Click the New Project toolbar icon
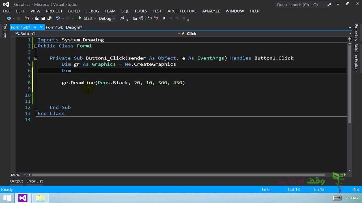Image resolution: width=362 pixels, height=203 pixels. pos(27,18)
